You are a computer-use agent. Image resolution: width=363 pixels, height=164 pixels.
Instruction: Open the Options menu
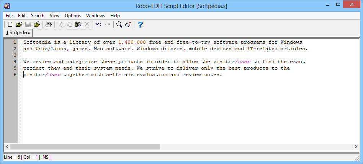73,15
